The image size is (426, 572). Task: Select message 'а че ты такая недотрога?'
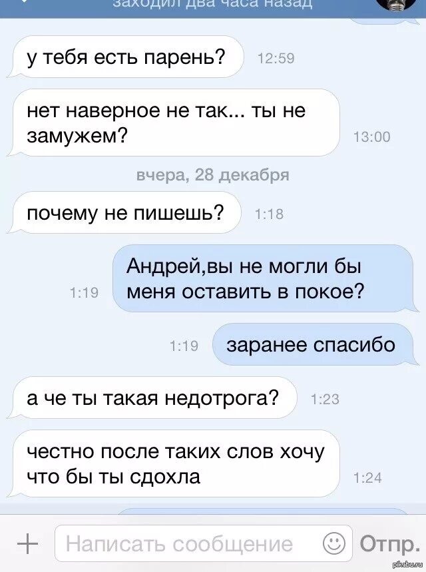click(152, 398)
